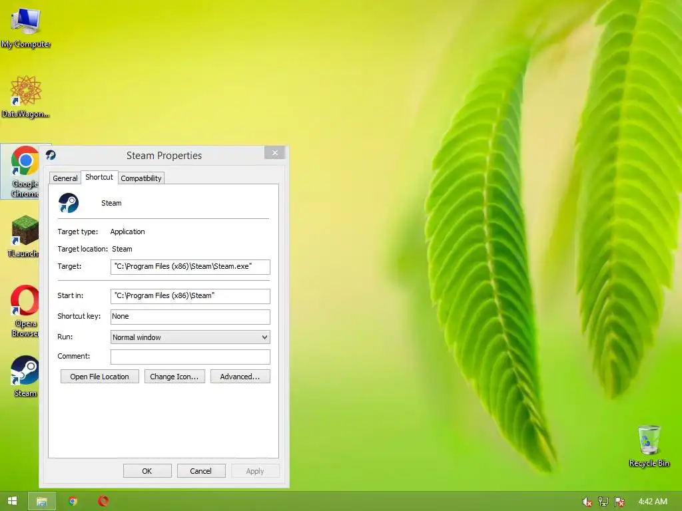Launch Chrome from the taskbar
This screenshot has height=511, width=682.
point(73,501)
